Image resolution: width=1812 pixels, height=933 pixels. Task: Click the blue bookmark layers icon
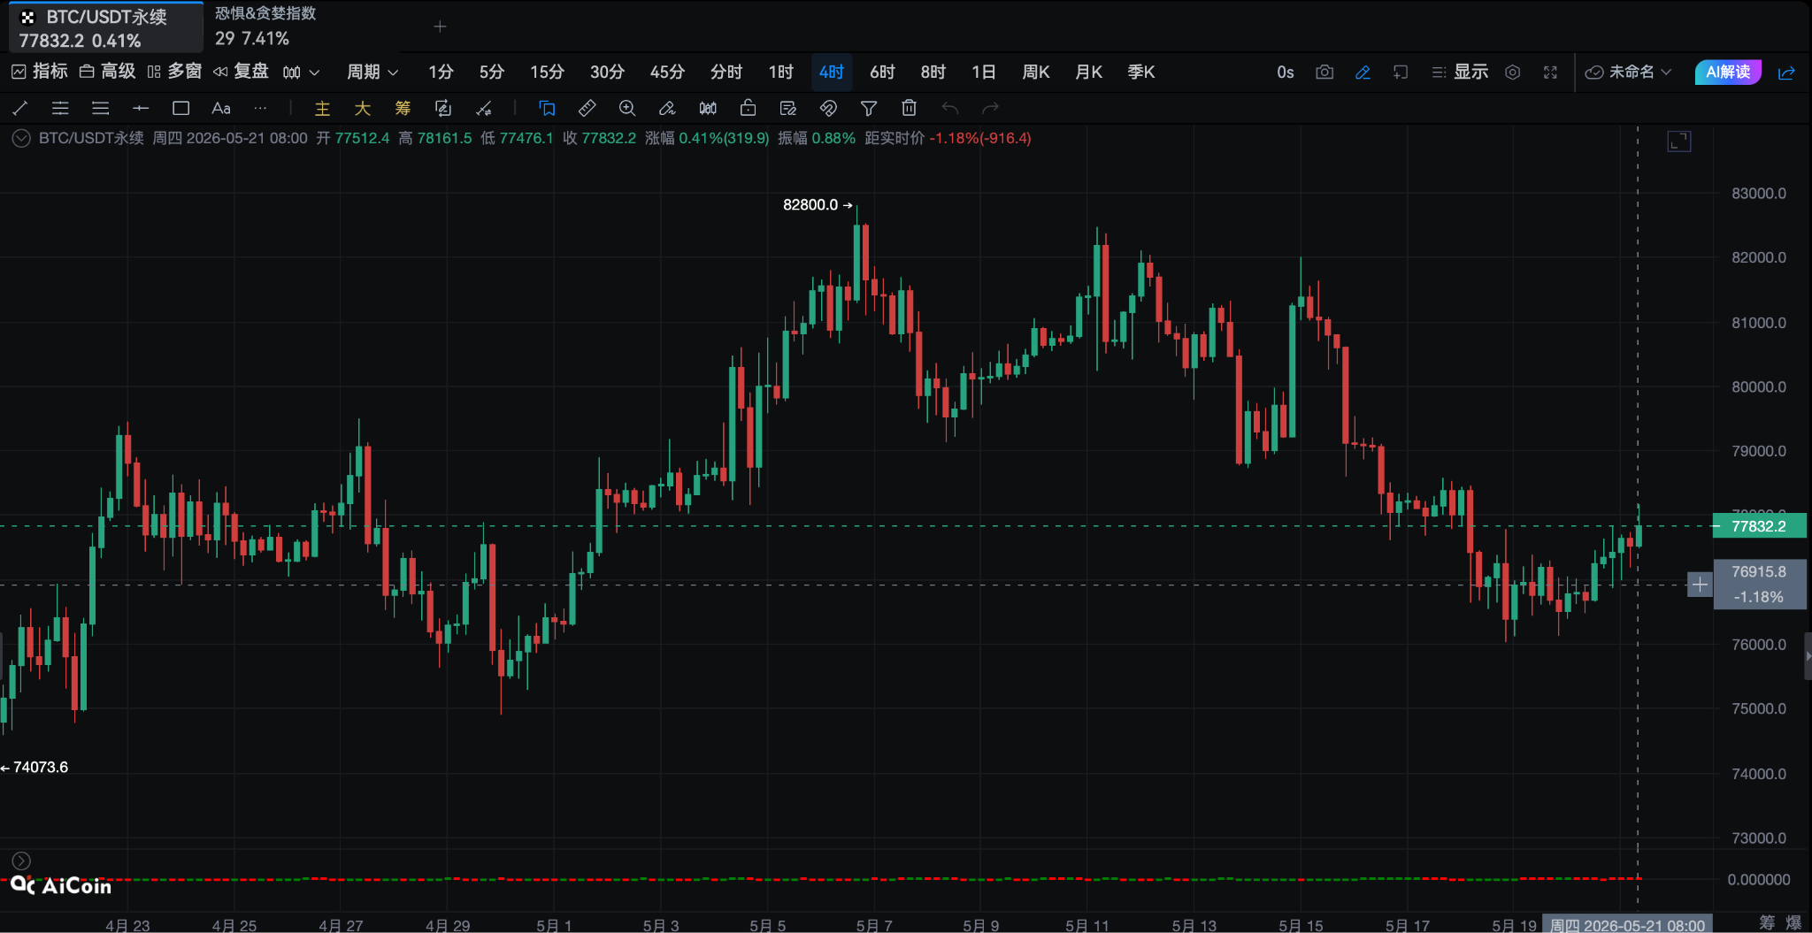tap(547, 108)
